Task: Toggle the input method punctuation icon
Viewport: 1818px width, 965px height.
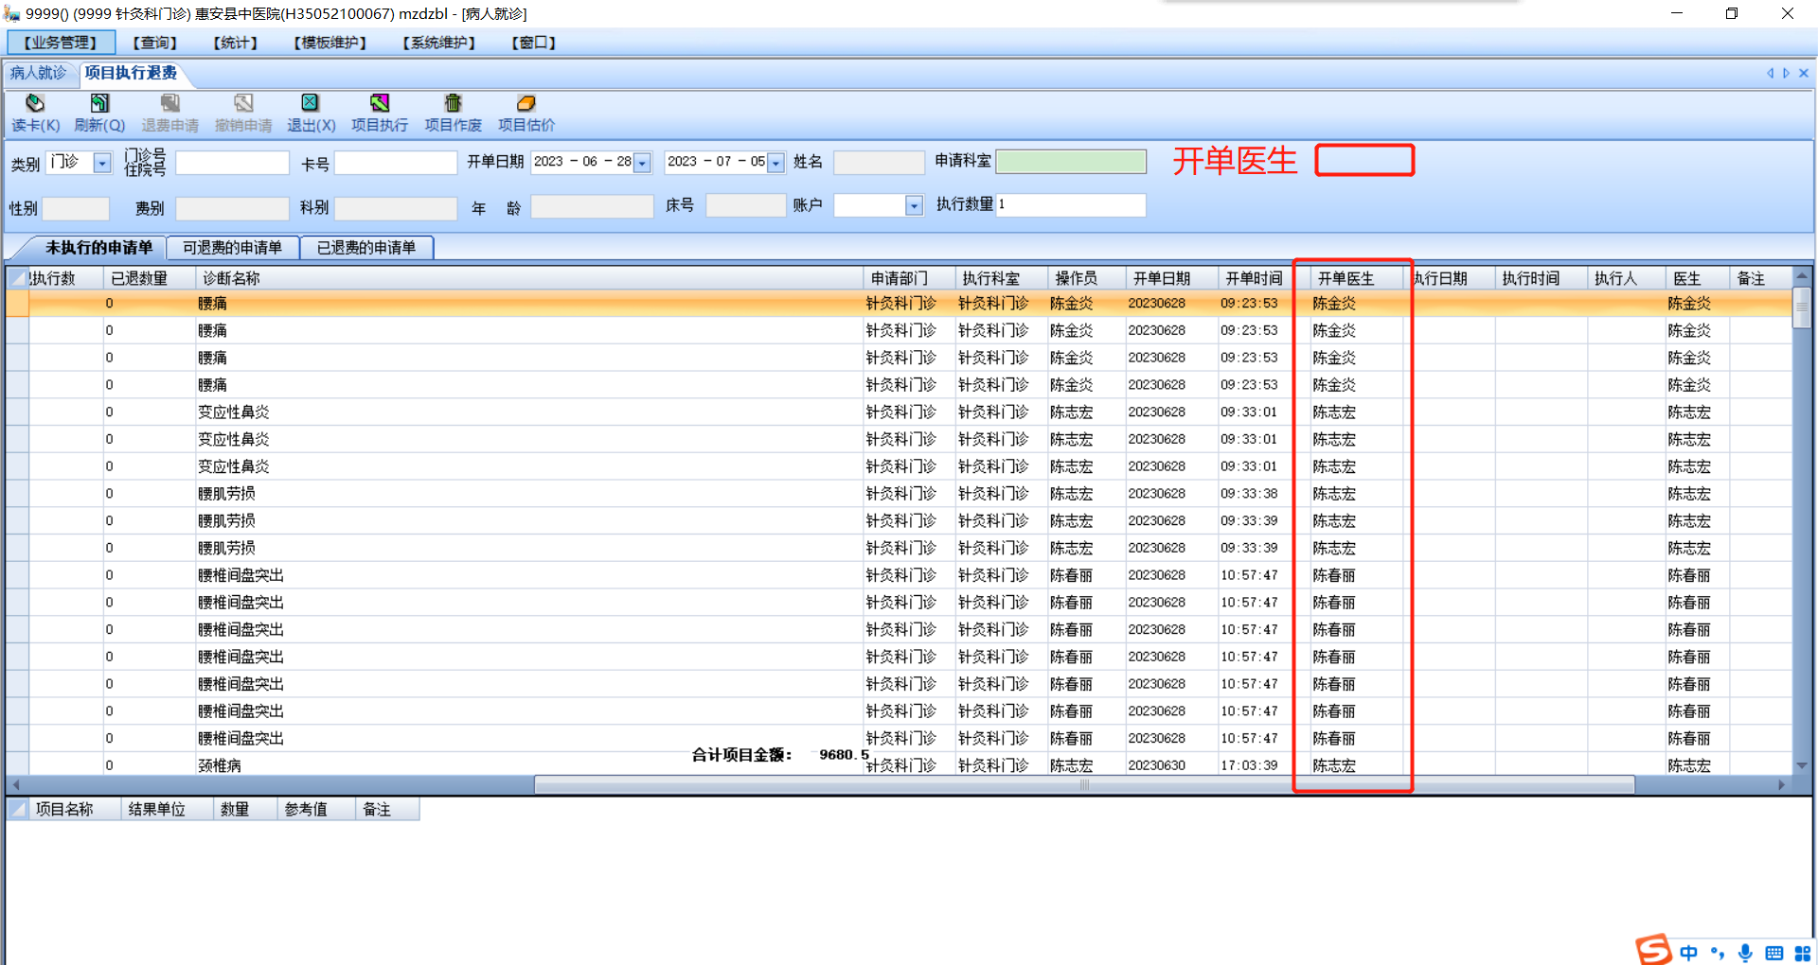Action: tap(1718, 953)
